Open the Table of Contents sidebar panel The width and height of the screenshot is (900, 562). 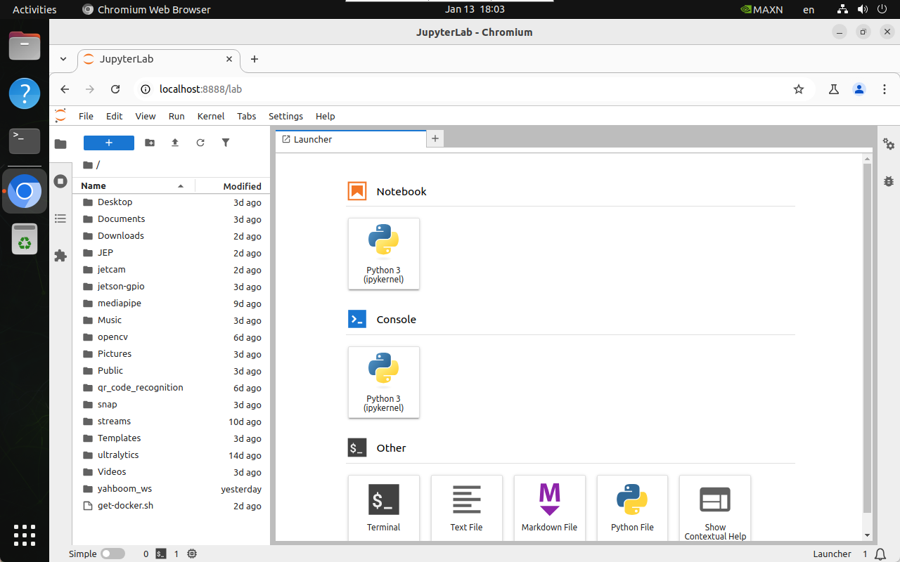[x=60, y=218]
